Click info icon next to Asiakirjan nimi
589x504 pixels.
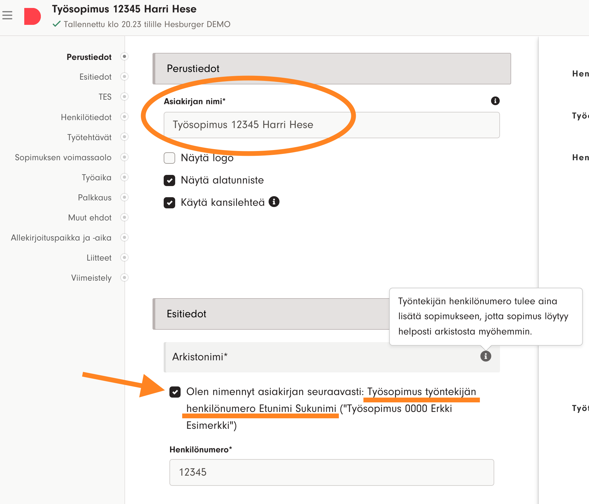[x=495, y=101]
